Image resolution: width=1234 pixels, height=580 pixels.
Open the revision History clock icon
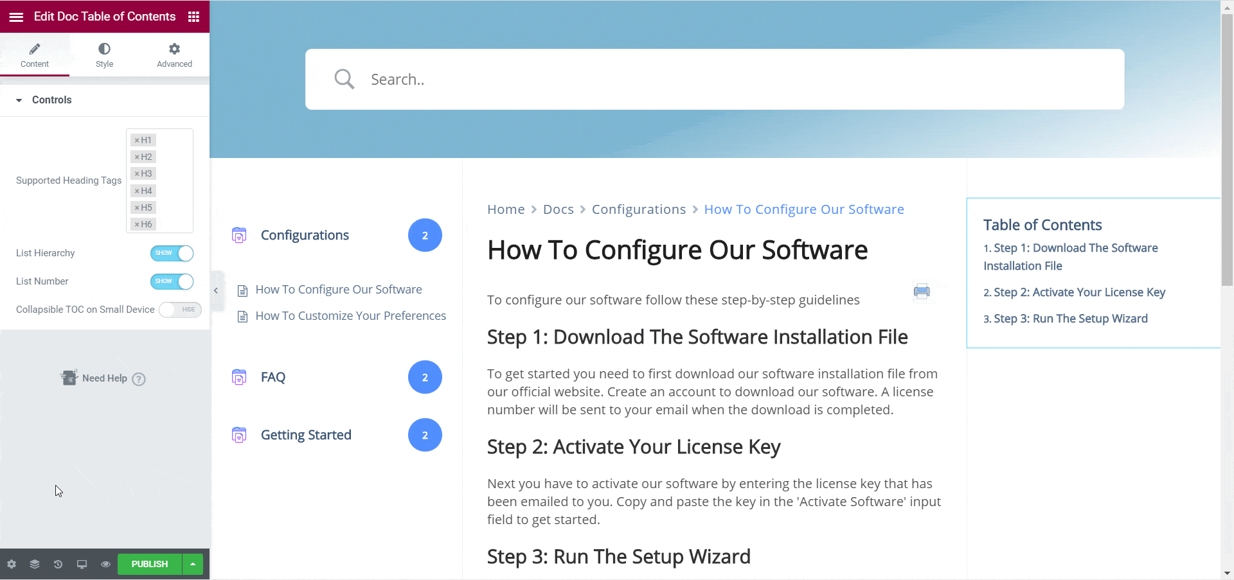[x=58, y=564]
